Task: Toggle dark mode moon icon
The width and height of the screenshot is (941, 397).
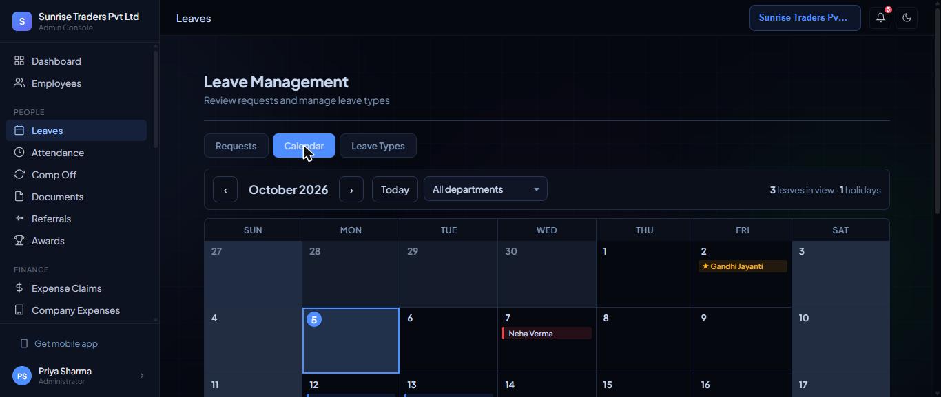Action: tap(907, 18)
